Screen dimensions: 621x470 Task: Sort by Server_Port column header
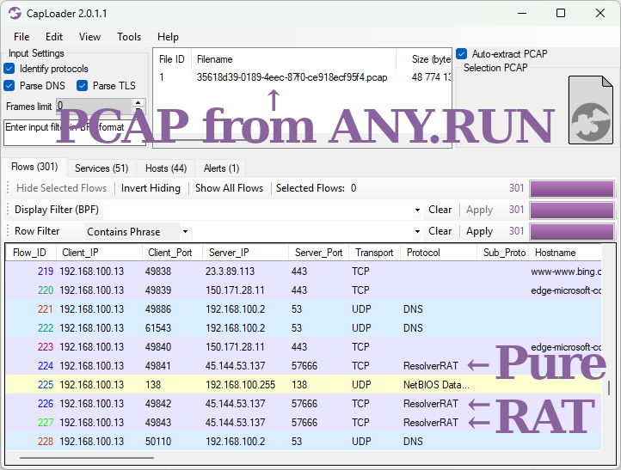tap(318, 253)
